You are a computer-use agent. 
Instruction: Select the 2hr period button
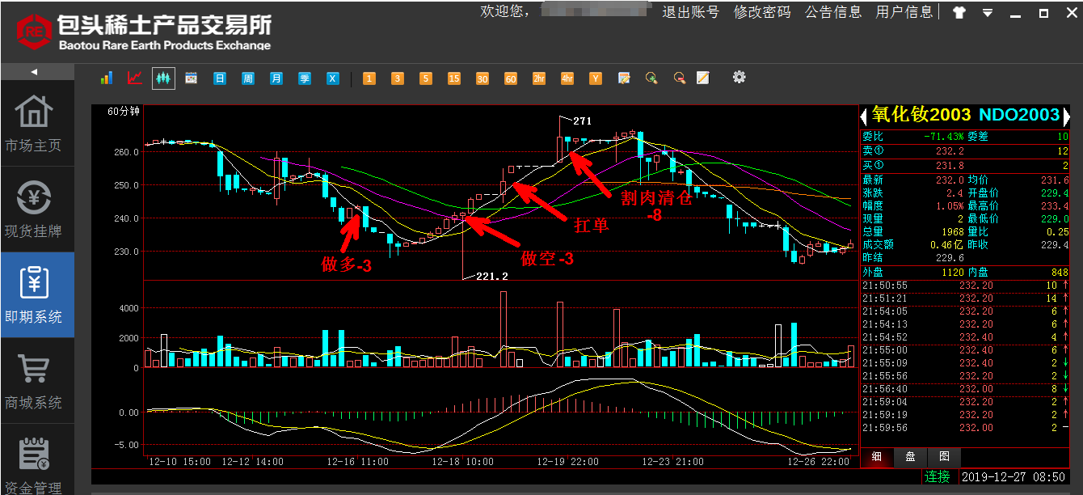(x=539, y=78)
